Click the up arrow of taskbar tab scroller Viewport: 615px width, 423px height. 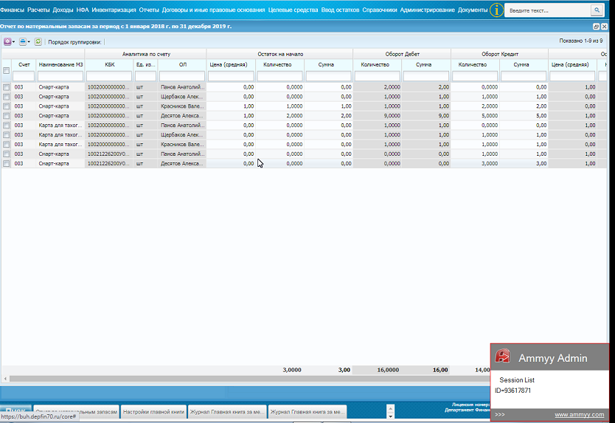tap(390, 409)
